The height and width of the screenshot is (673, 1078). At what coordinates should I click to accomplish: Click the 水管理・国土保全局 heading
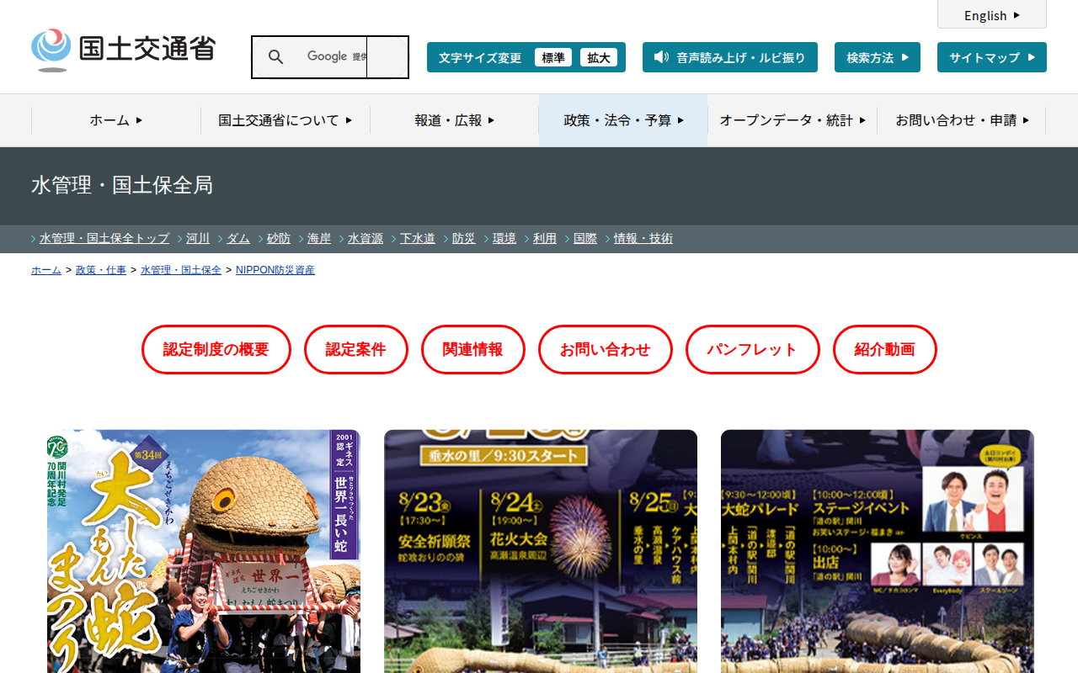tap(122, 185)
